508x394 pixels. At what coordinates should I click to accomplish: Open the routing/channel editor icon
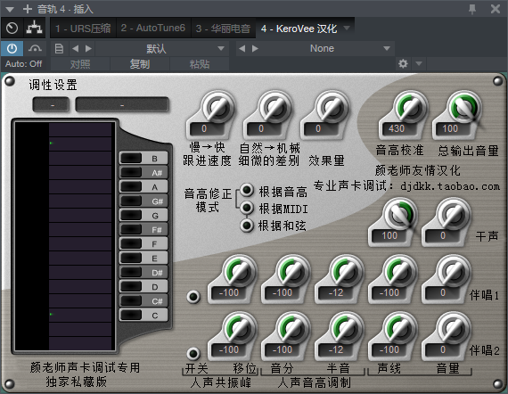pyautogui.click(x=35, y=29)
